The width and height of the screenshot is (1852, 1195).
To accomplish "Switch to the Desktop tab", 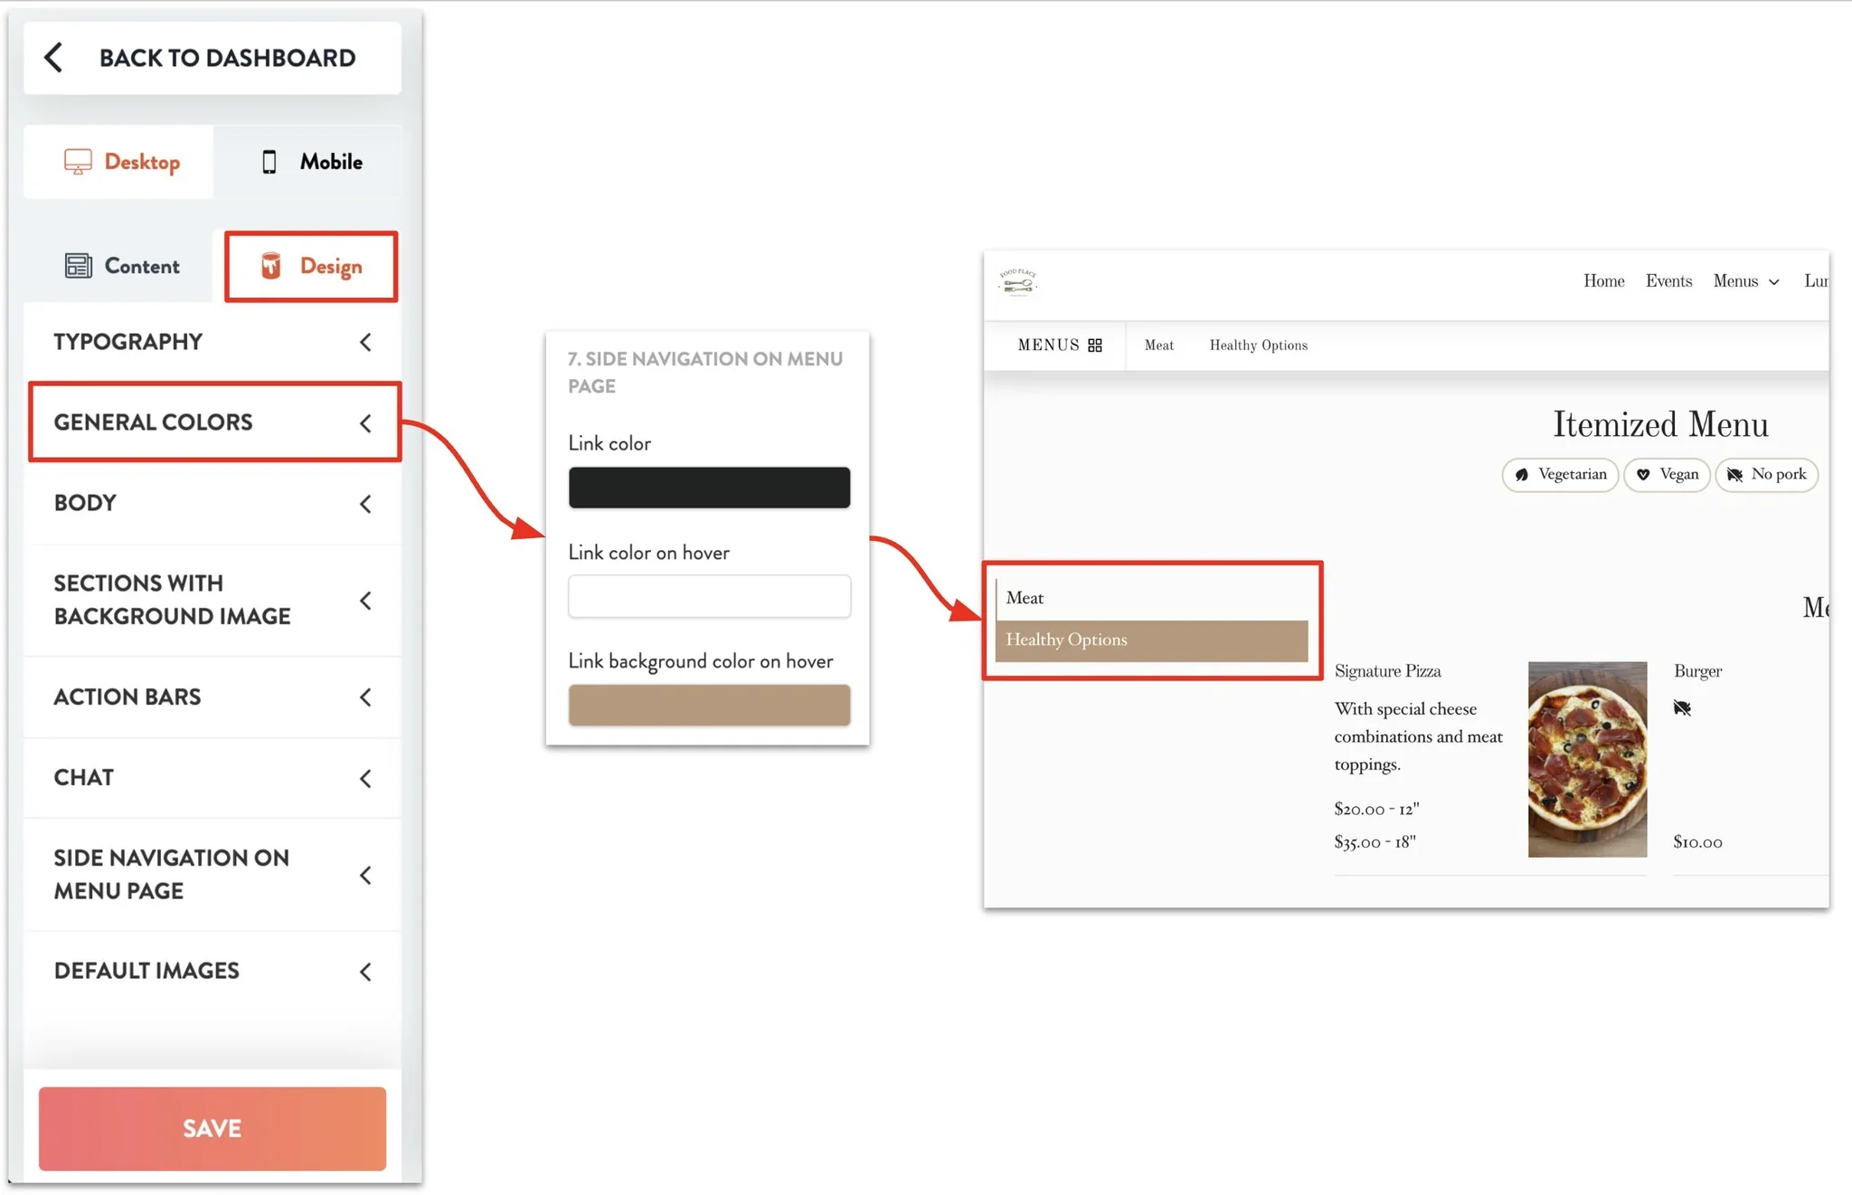I will point(119,162).
